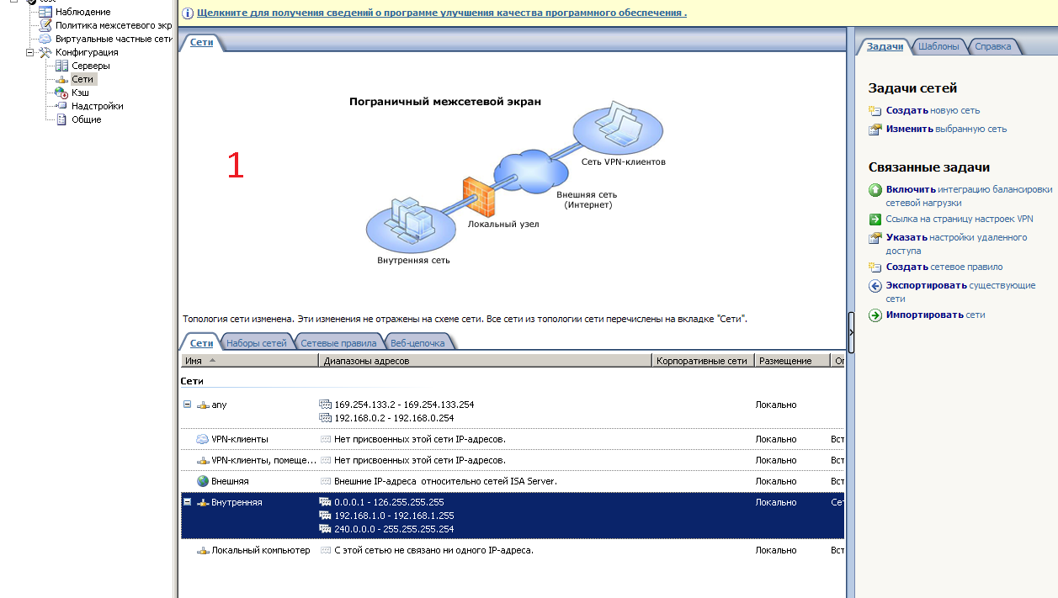This screenshot has width=1058, height=598.
Task: Click the info icon in yellow banner
Action: coord(187,13)
